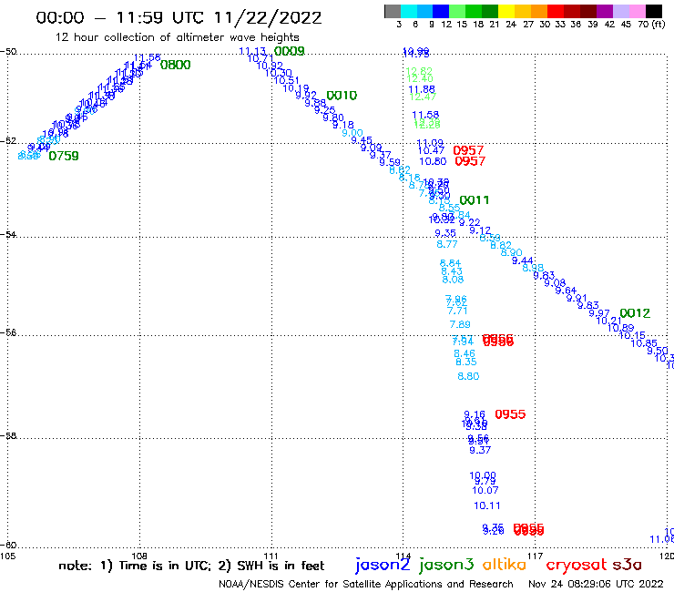674x592 pixels.
Task: Click the bright red swatch in the scale
Action: [556, 11]
